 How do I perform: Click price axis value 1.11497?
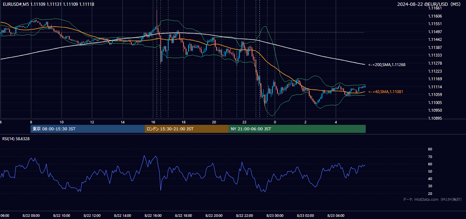tap(435, 32)
